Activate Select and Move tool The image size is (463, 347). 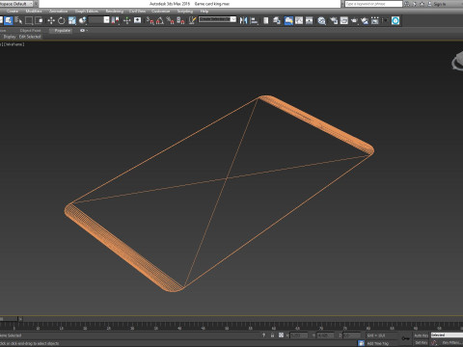click(51, 21)
